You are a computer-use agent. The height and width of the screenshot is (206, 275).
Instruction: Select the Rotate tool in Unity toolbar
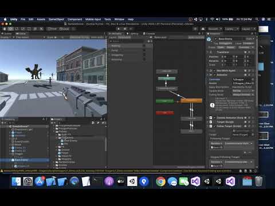click(x=17, y=29)
